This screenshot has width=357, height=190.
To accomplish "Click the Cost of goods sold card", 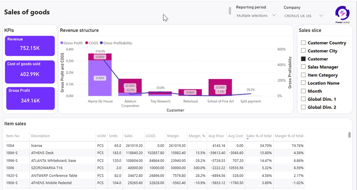I will [x=30, y=72].
